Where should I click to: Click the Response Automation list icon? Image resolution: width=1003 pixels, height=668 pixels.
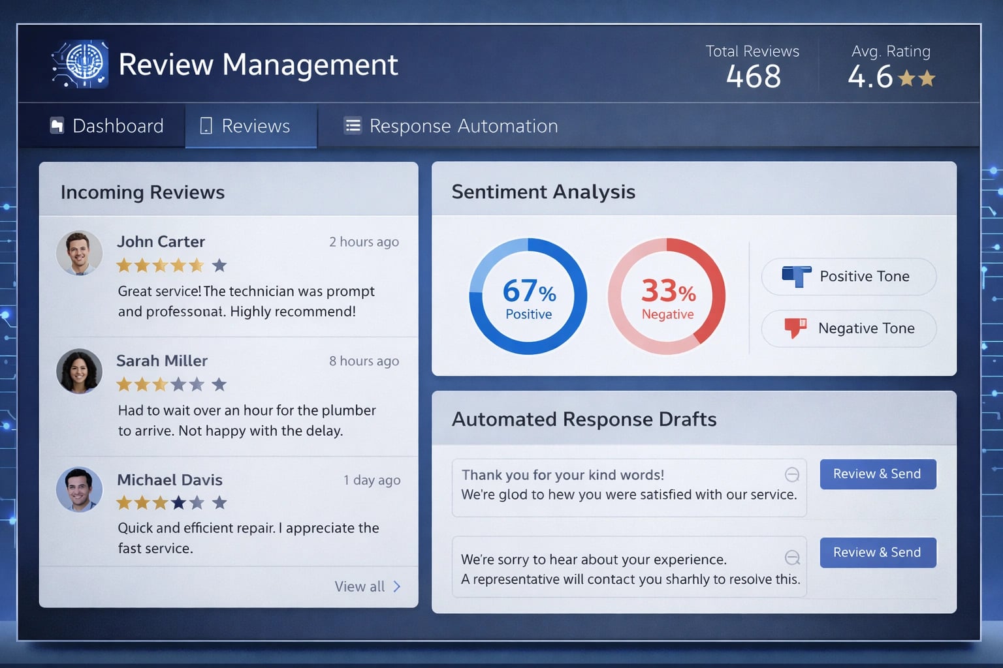click(352, 125)
